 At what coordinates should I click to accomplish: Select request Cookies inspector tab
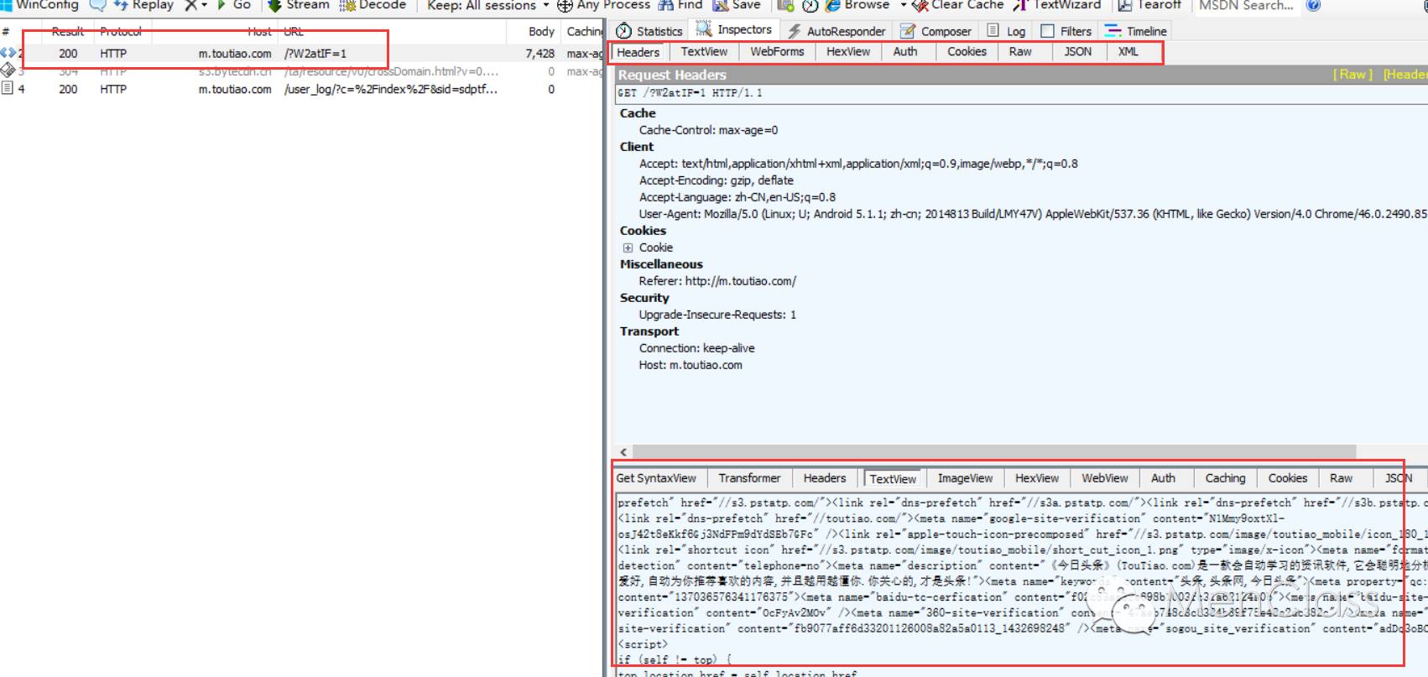tap(967, 52)
